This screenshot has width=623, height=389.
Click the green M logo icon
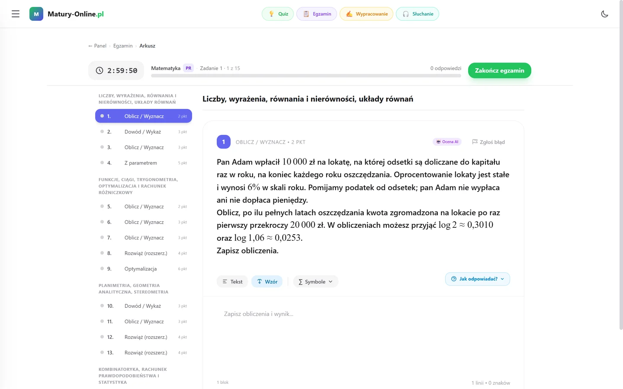[36, 14]
